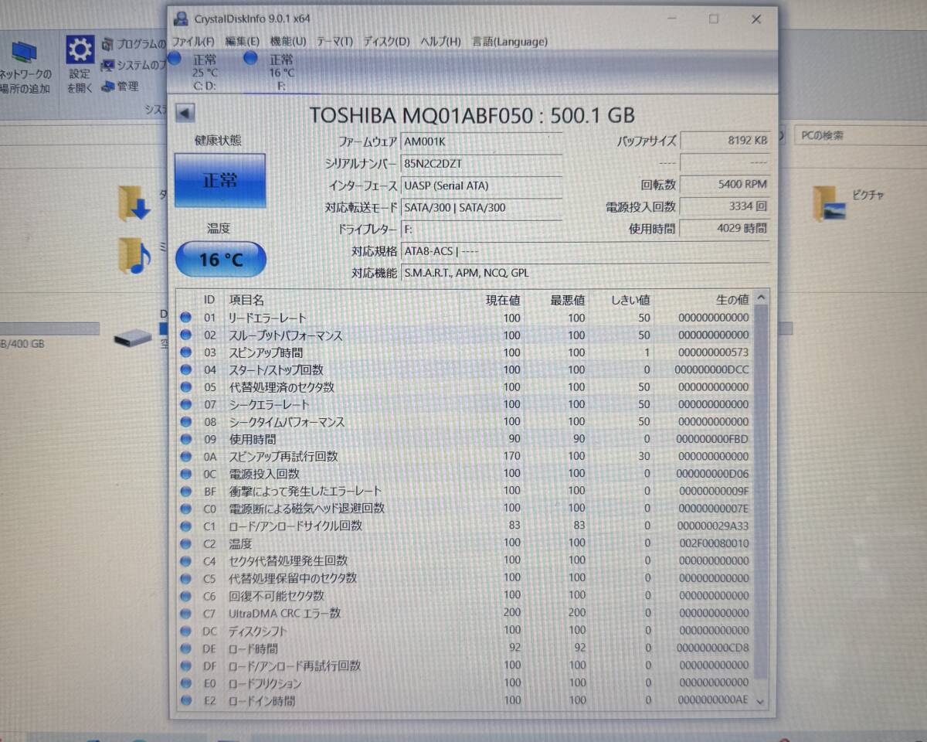Screen dimensions: 927x742
Task: Open the 機能(U) menu
Action: click(287, 42)
